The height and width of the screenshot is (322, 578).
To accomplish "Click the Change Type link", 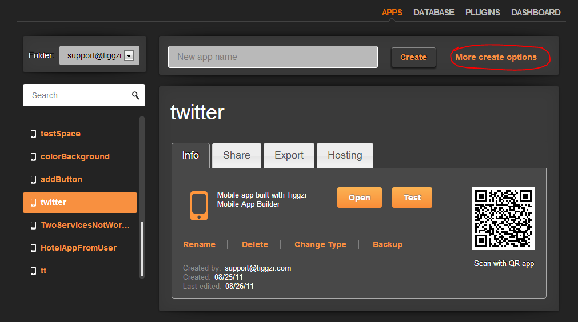I will tap(320, 244).
